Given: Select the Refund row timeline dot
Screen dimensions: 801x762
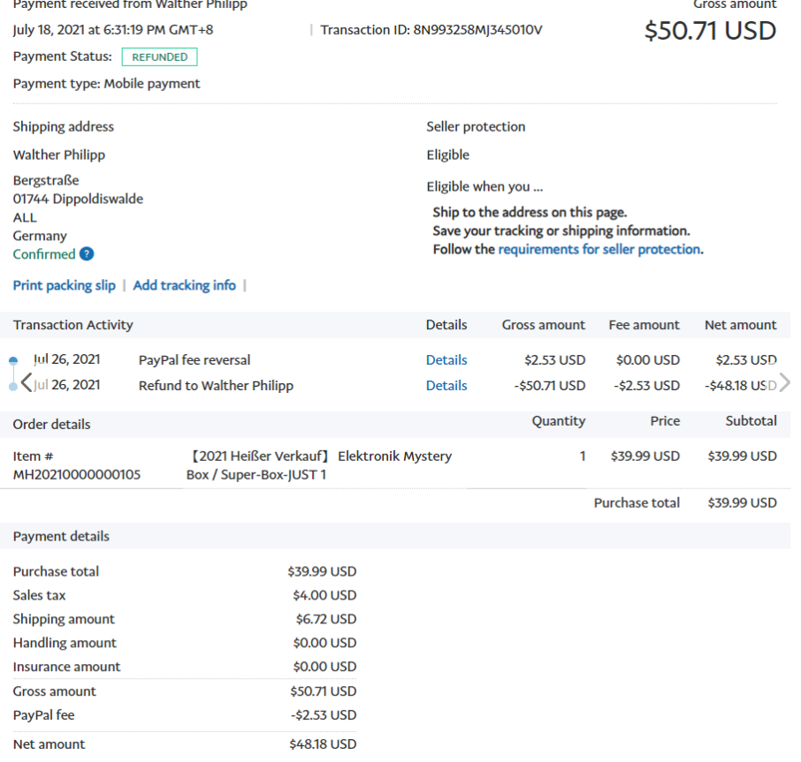Looking at the screenshot, I should click(12, 387).
